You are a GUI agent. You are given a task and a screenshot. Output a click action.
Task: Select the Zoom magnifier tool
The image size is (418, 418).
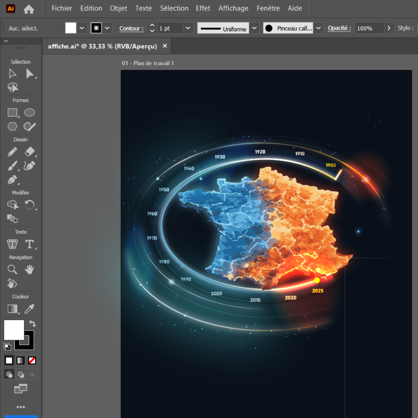[x=12, y=270]
